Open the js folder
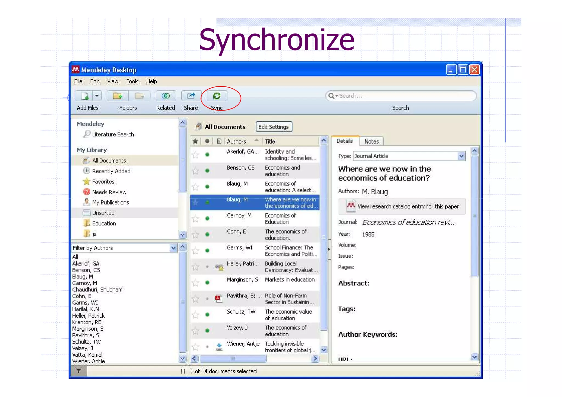 [x=94, y=234]
